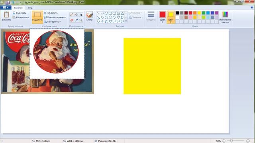Screen dimensions: 255x143
Task: Expand the shapes gallery more arrow
Action: click(126, 21)
